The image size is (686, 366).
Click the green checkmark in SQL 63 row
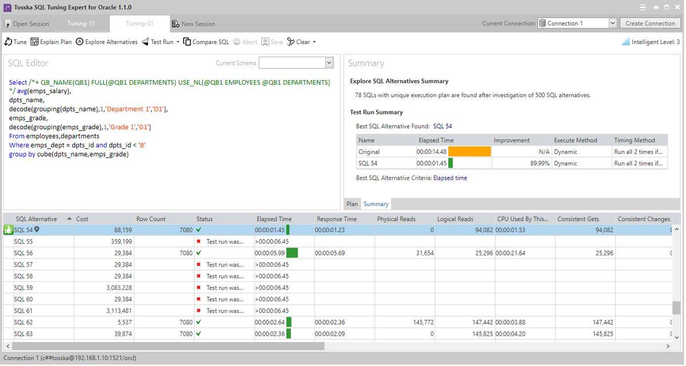pos(198,333)
